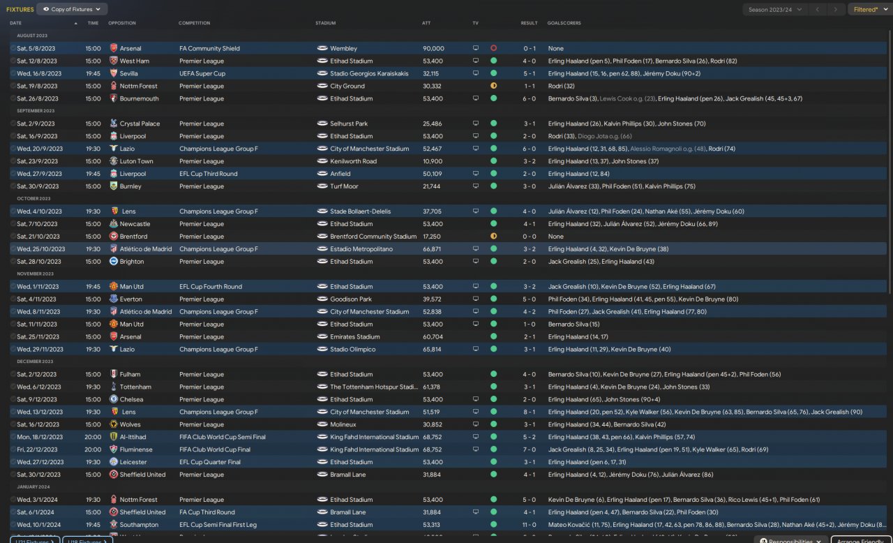Click the TV icon in the Turf Moor row

(476, 186)
